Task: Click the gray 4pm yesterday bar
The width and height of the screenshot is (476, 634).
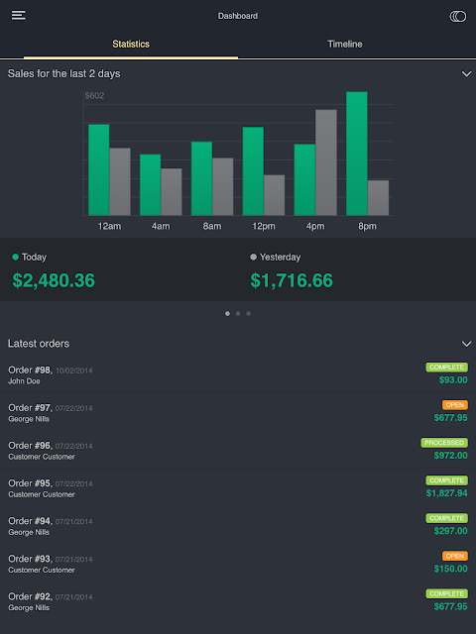Action: point(326,162)
